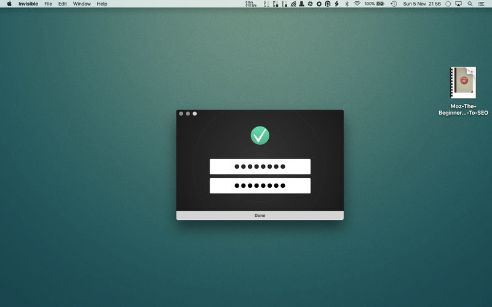Open the Window menu
The height and width of the screenshot is (307, 492).
82,4
